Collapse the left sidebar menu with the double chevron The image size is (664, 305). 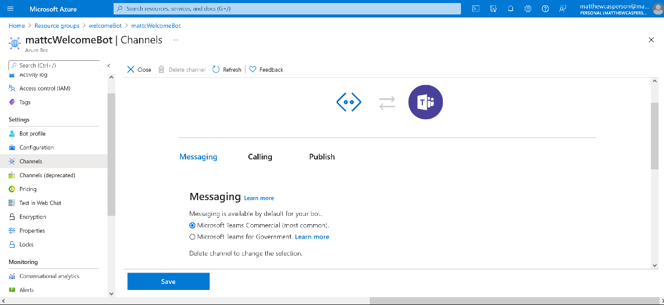click(108, 66)
